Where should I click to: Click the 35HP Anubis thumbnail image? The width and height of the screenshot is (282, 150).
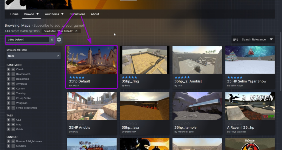click(92, 106)
